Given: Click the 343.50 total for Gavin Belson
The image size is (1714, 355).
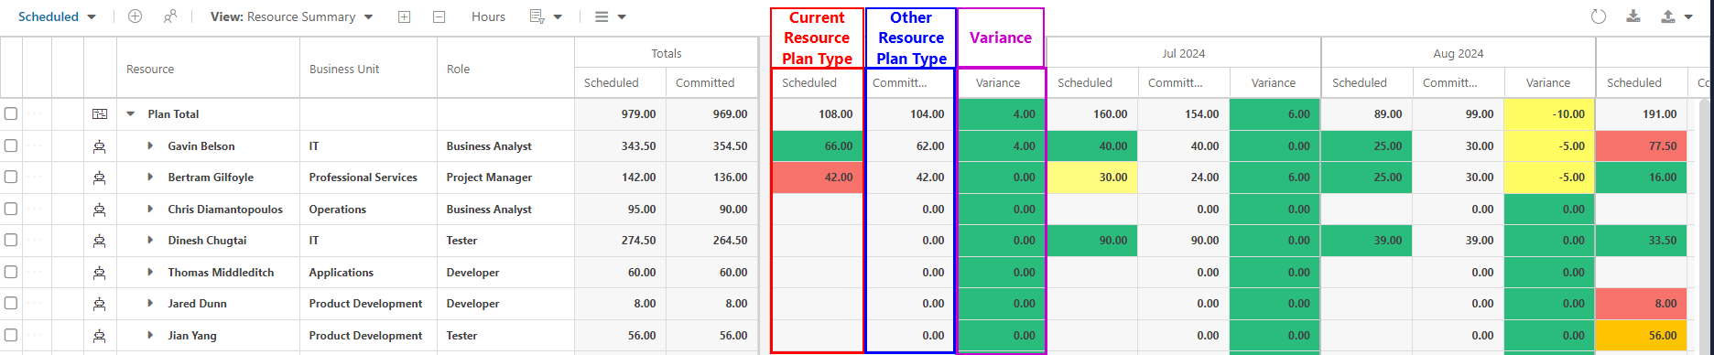Looking at the screenshot, I should click(620, 146).
